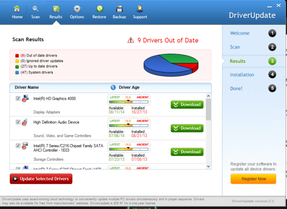287x209 pixels.
Task: Download the SATA AHCI Controller driver
Action: 187,152
